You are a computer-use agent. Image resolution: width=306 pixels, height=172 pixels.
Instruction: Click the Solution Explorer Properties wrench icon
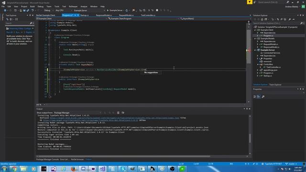(290, 19)
